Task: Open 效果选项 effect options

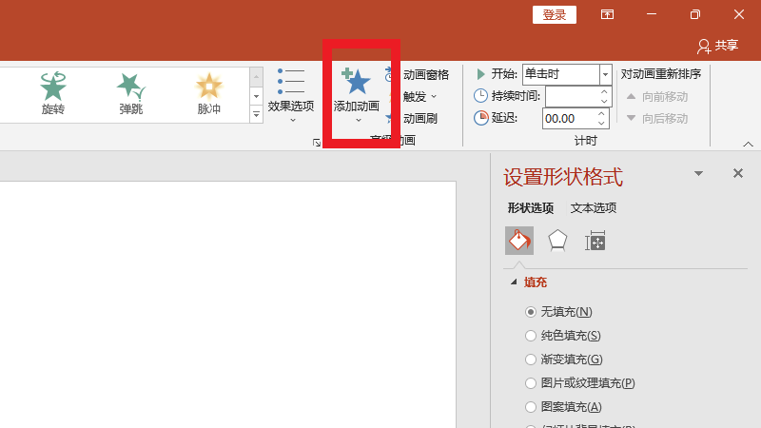Action: (291, 93)
